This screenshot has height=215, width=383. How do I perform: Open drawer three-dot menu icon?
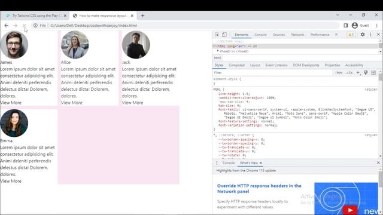pyautogui.click(x=217, y=163)
